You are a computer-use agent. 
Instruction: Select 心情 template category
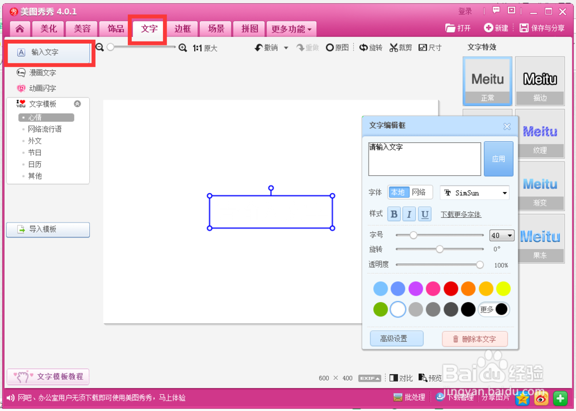tap(46, 118)
